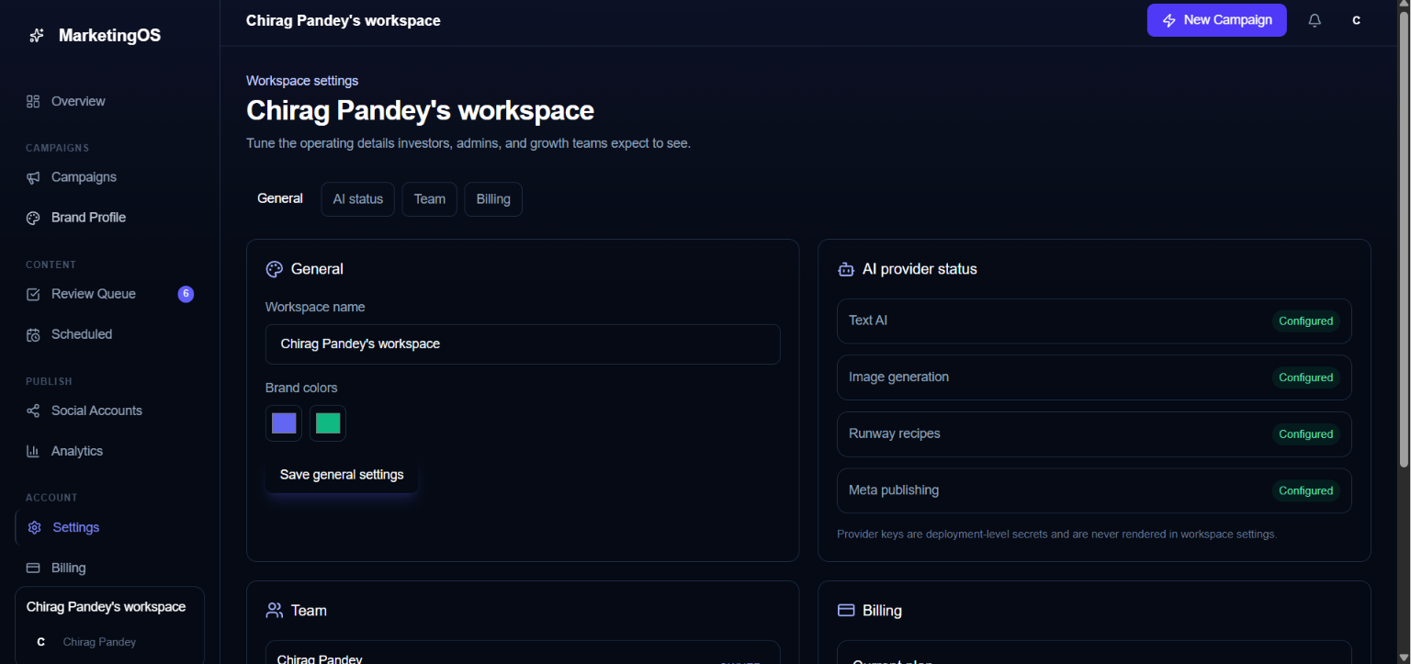Open user menu via the C avatar
Image resolution: width=1411 pixels, height=664 pixels.
1356,20
